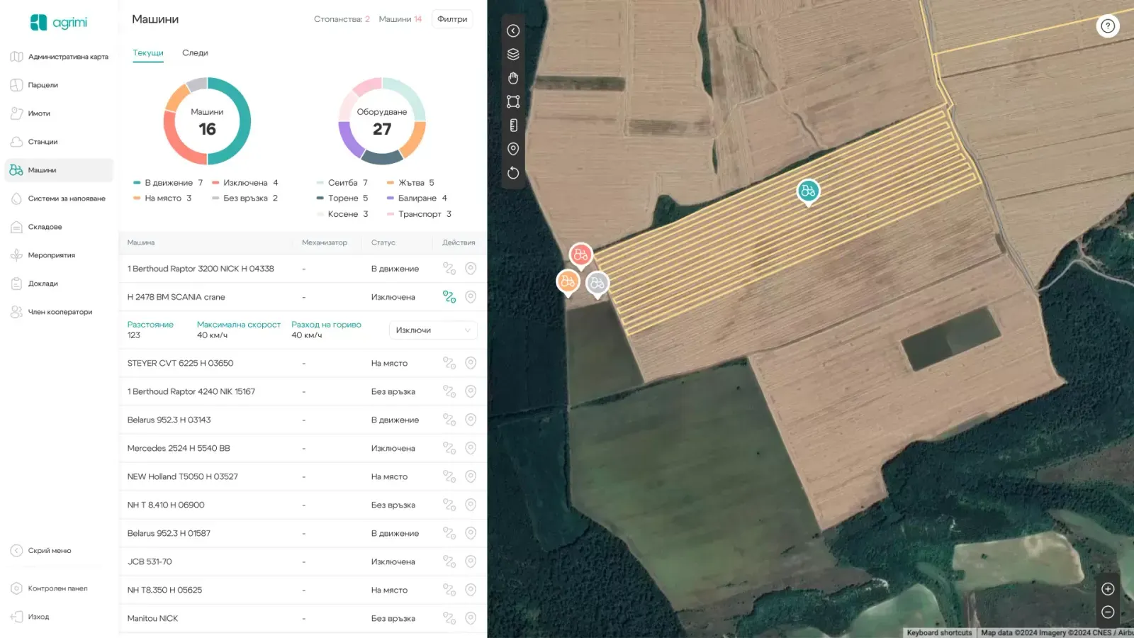Click the Филтри button
Screen dimensions: 1134x638
(452, 19)
